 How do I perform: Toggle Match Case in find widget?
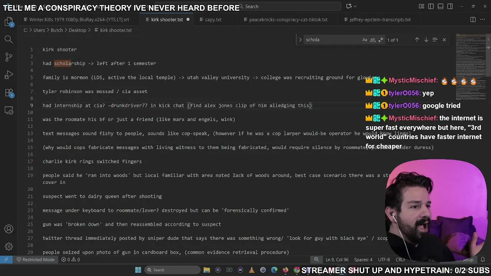coord(364,39)
